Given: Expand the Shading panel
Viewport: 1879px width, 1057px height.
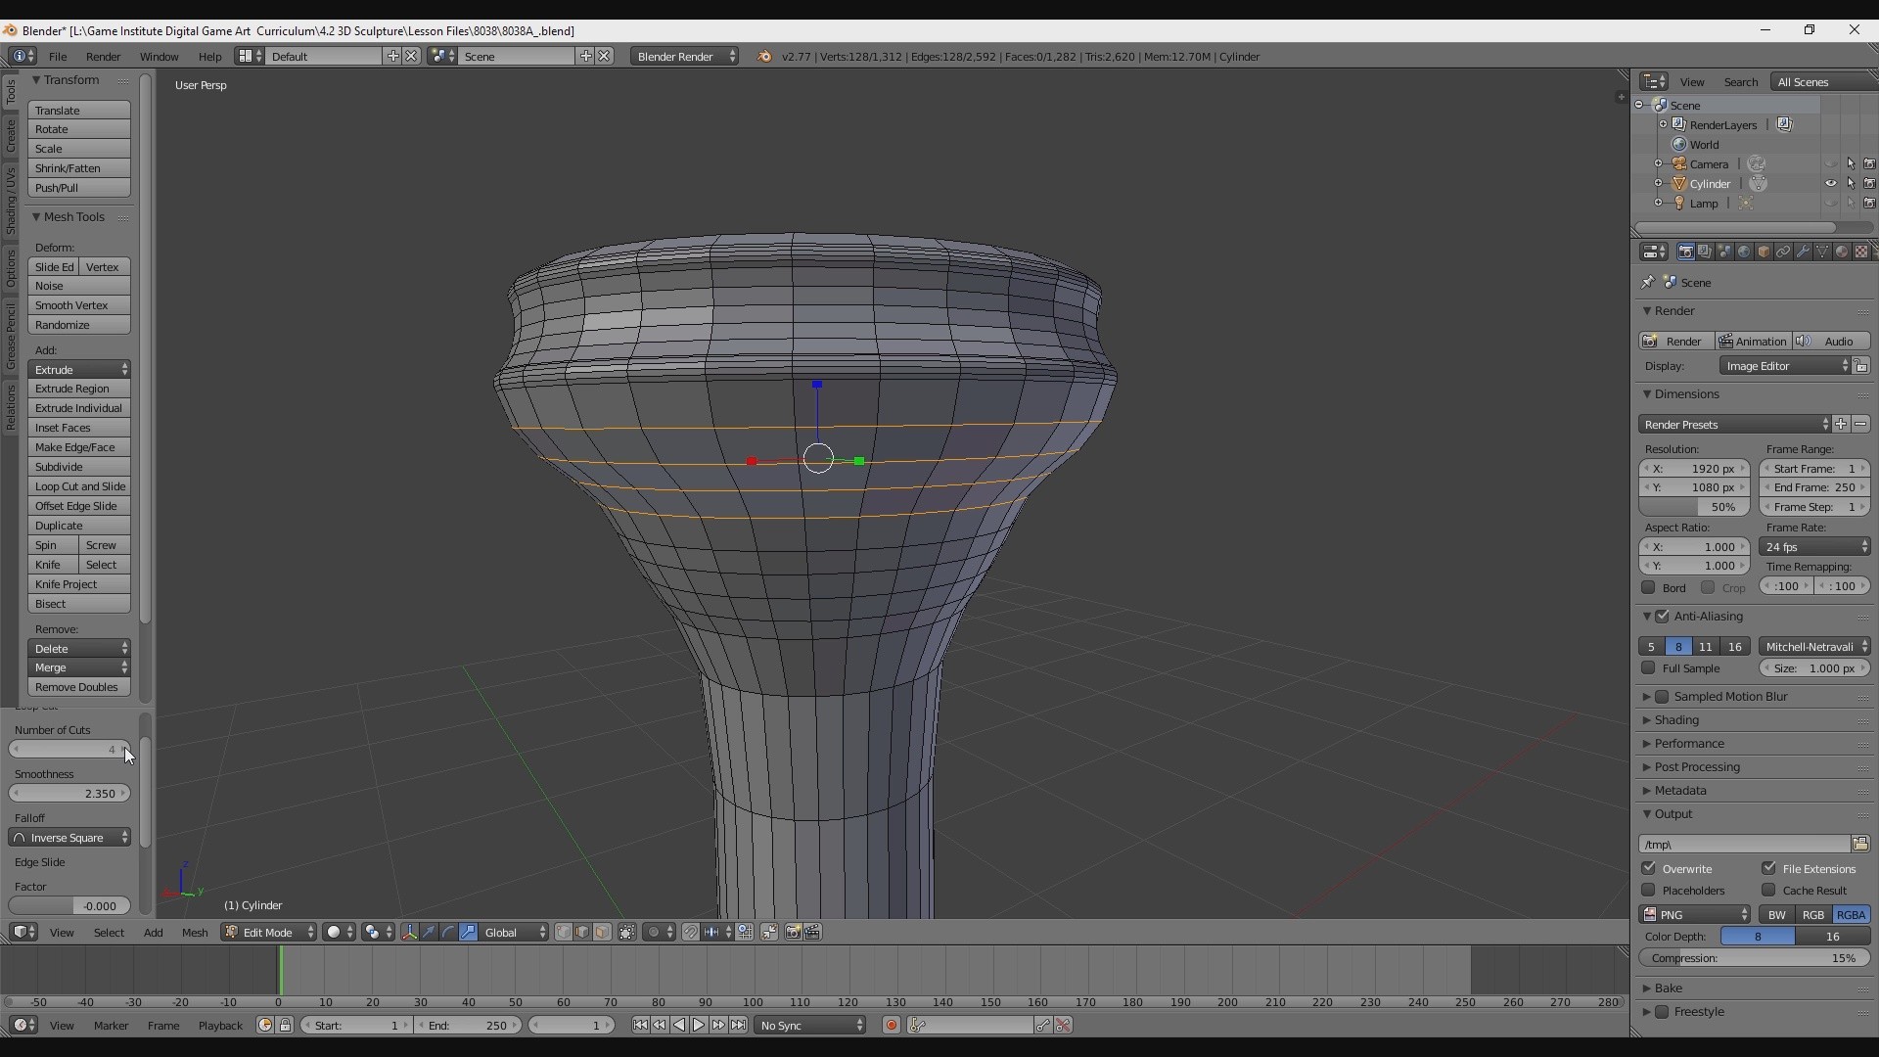Looking at the screenshot, I should pos(1675,720).
